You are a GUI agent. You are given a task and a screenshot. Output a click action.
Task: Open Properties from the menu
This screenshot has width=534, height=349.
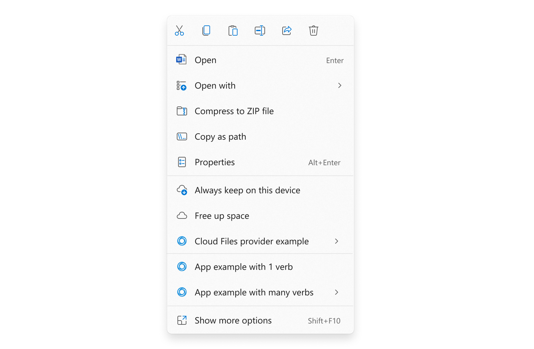tap(260, 162)
